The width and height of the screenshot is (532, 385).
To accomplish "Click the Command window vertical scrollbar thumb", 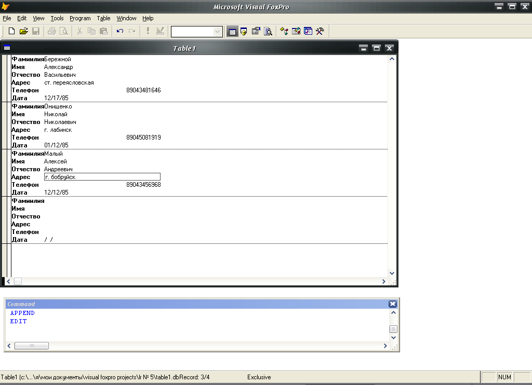I will point(393,329).
